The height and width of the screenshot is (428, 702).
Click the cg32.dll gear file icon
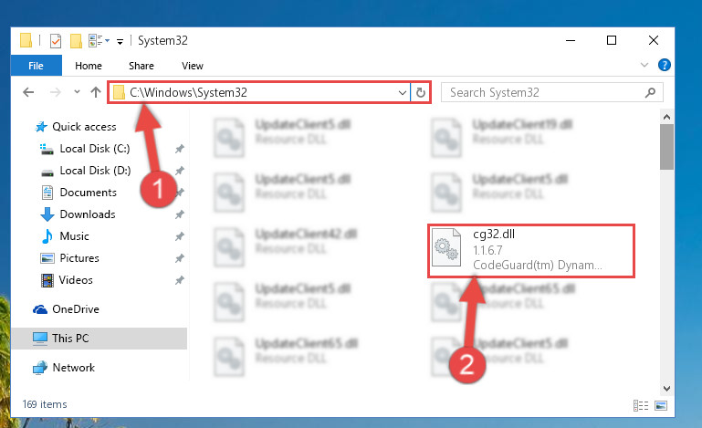(446, 247)
